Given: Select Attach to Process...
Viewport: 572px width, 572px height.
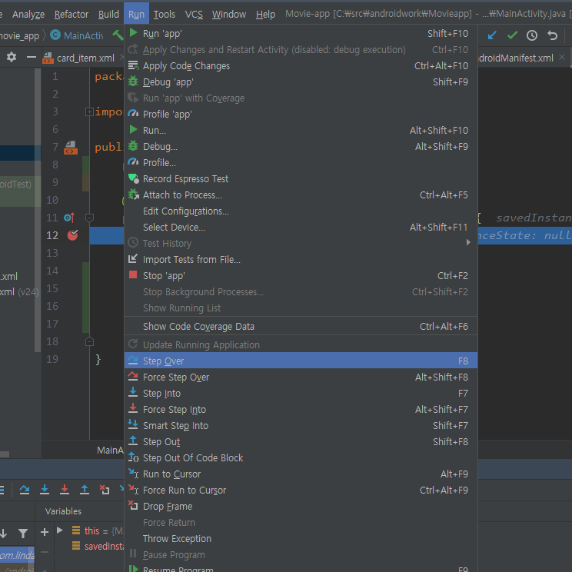Looking at the screenshot, I should [x=301, y=195].
